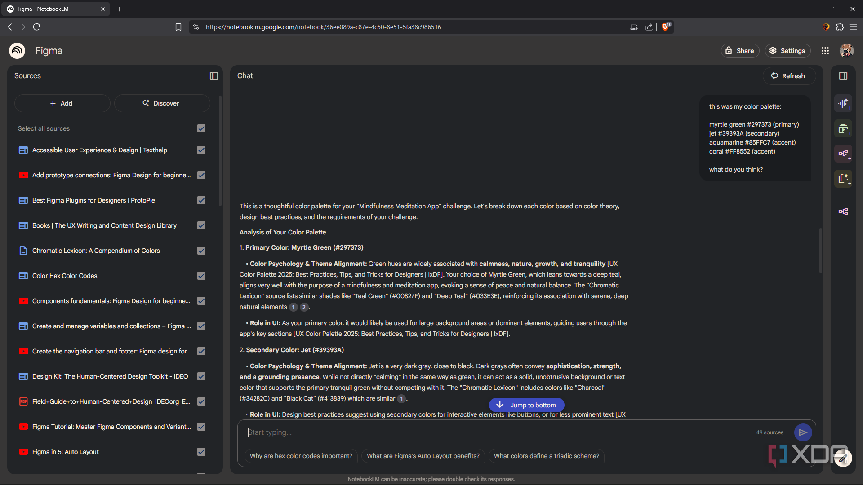Collapse the Sources panel

pos(214,76)
